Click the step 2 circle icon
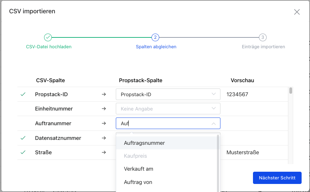This screenshot has height=192, width=310. (x=155, y=37)
